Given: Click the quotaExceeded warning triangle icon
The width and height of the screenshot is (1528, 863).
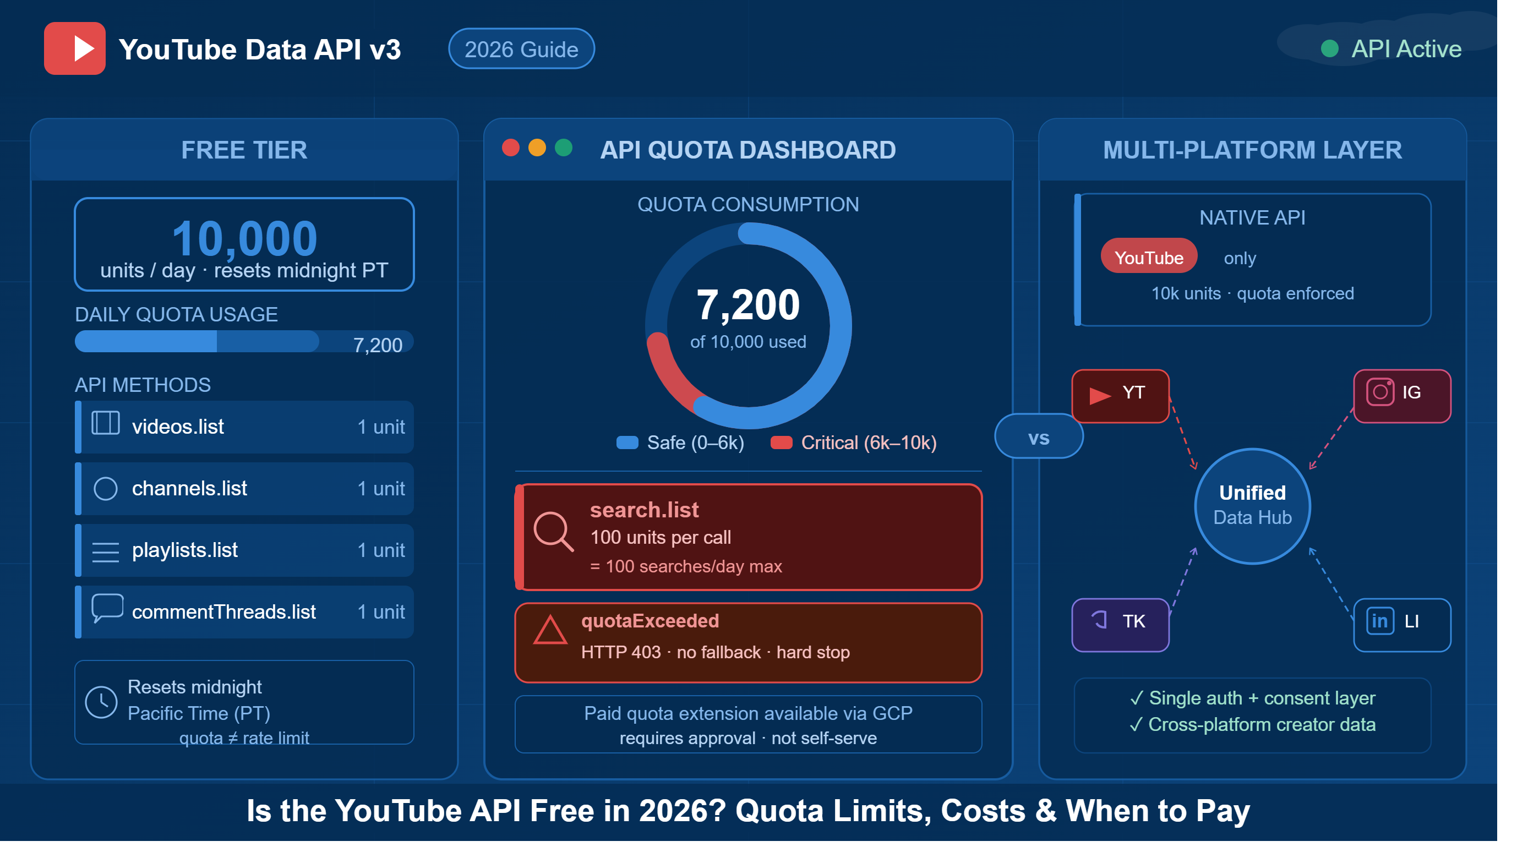Looking at the screenshot, I should pyautogui.click(x=550, y=630).
